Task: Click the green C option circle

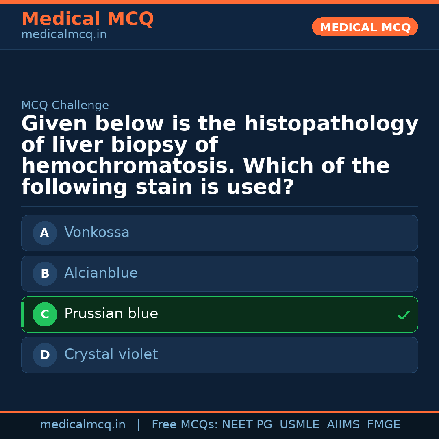Action: [45, 314]
